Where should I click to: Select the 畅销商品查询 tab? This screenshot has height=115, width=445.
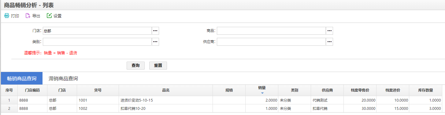coord(22,78)
